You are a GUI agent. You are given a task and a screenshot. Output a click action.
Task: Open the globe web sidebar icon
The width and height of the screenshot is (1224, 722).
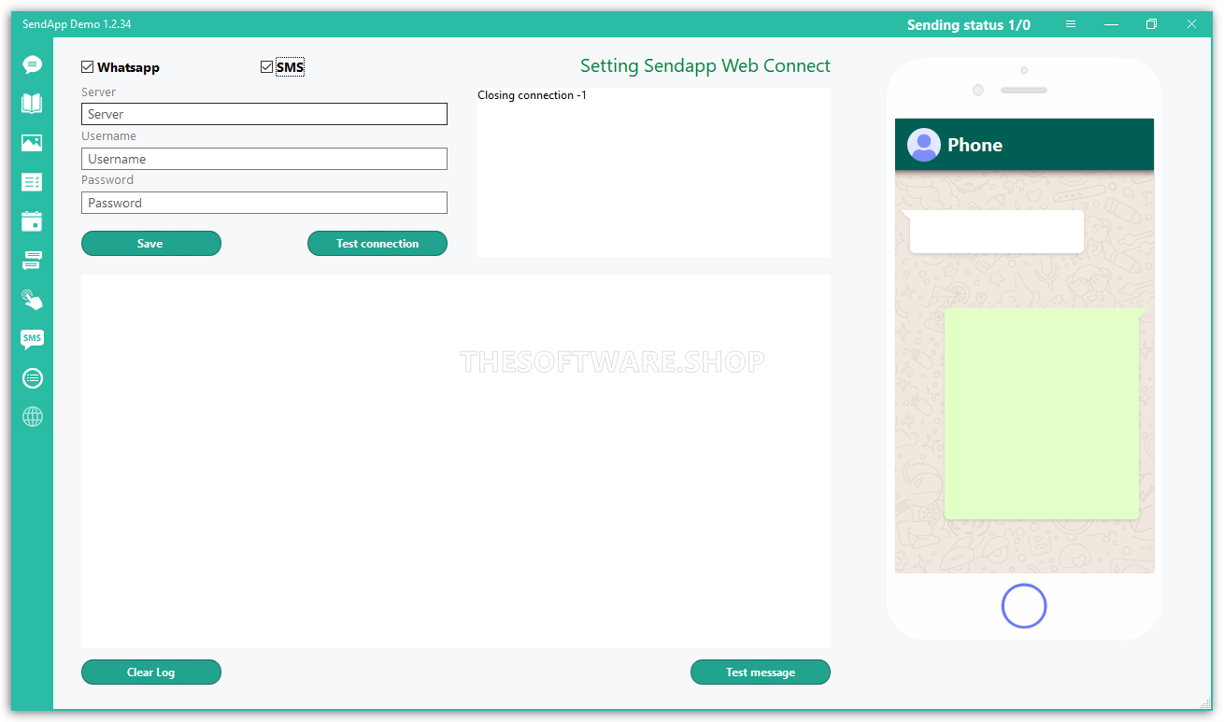pyautogui.click(x=32, y=417)
